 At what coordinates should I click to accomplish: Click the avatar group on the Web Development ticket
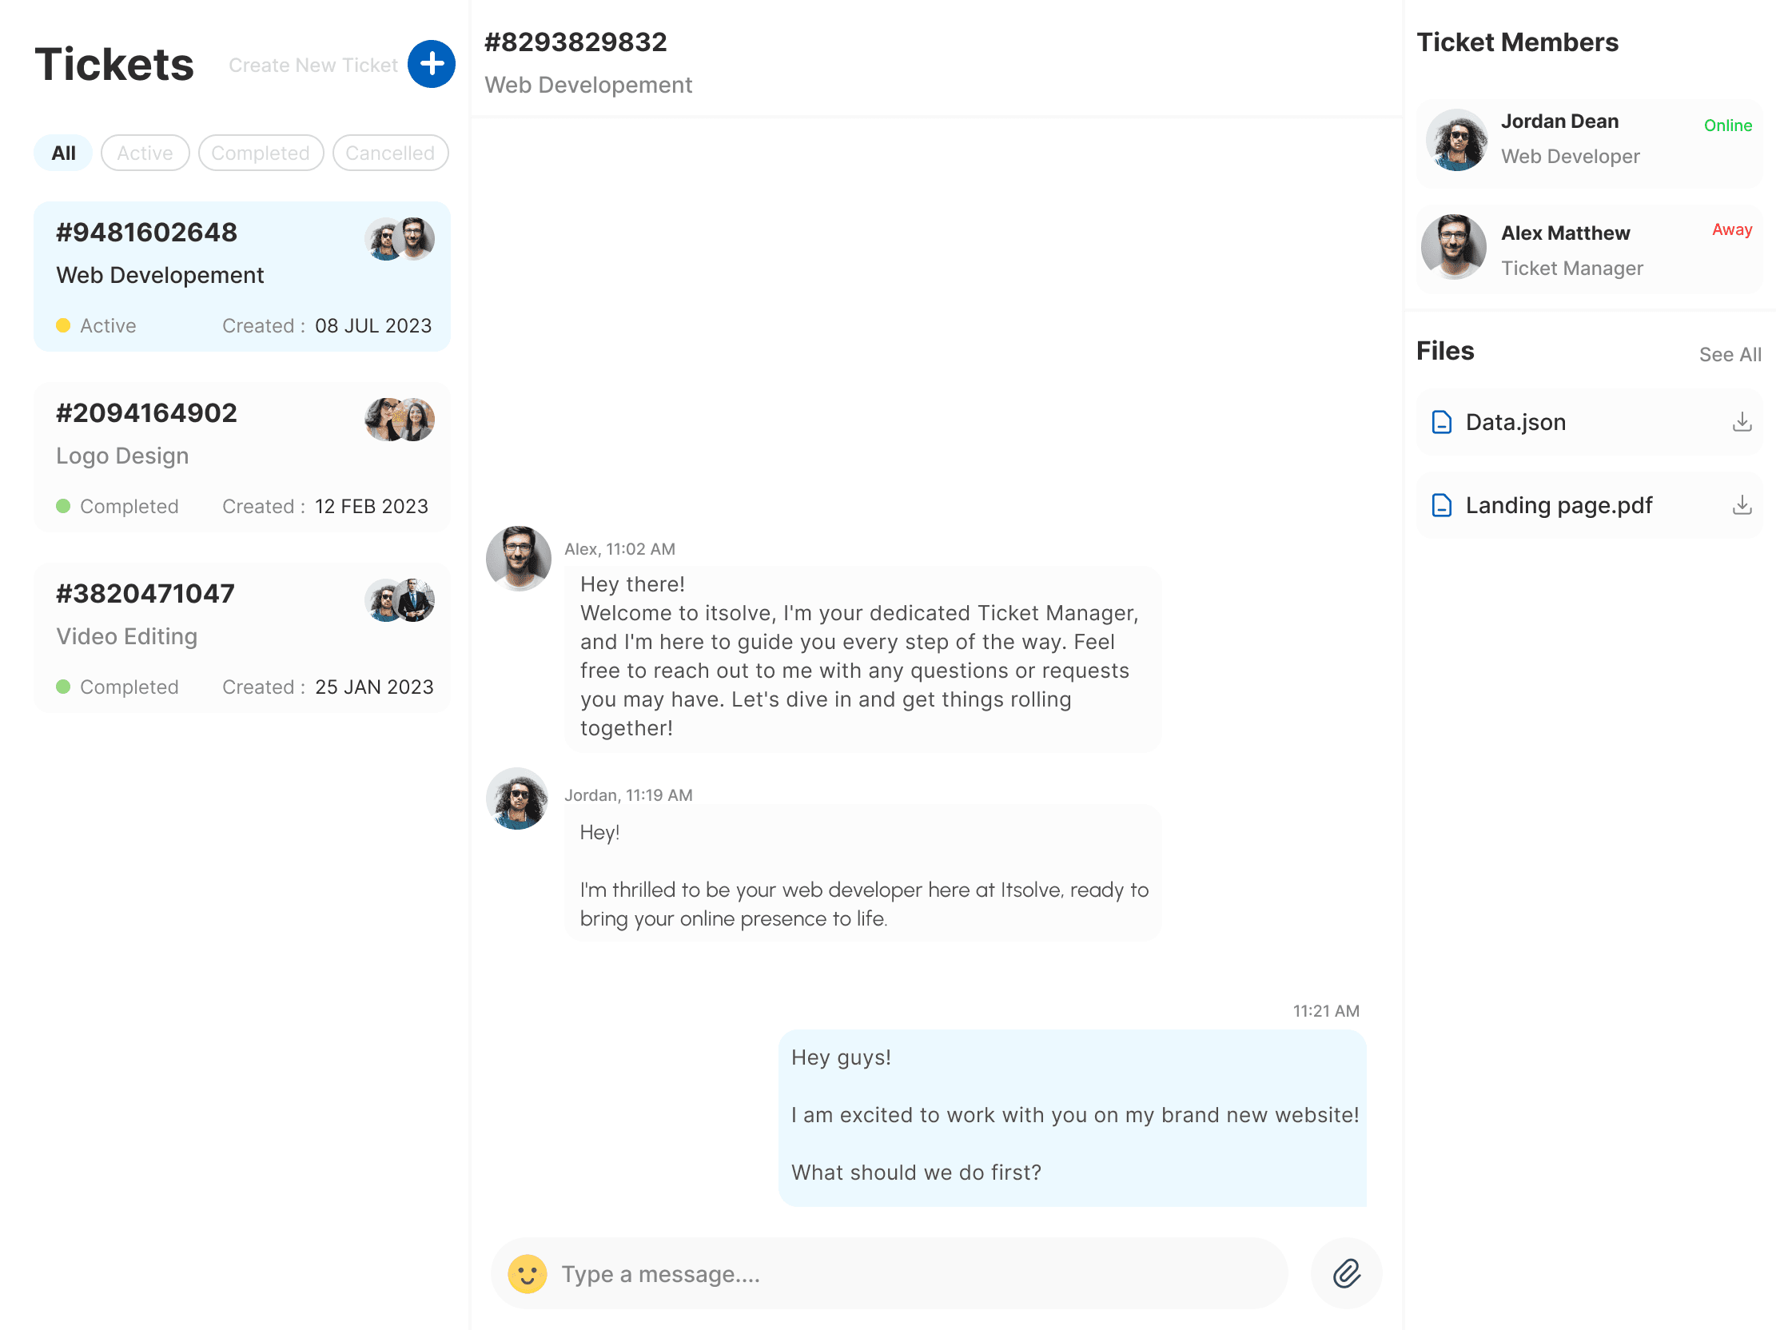(400, 238)
